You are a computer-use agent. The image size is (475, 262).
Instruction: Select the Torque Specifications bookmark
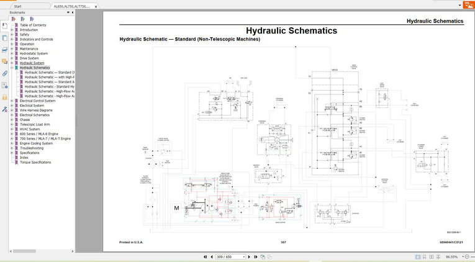35,162
